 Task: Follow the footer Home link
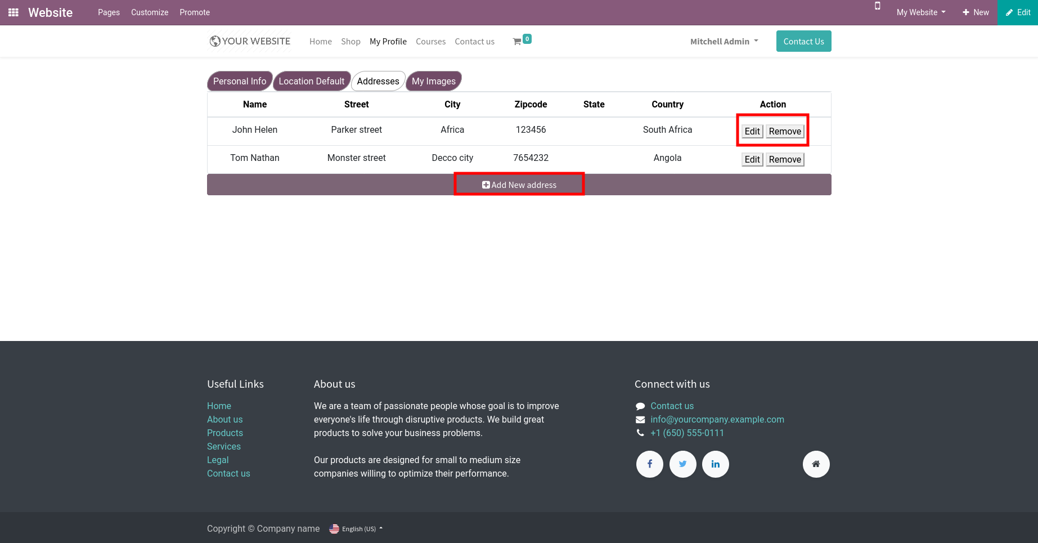pos(219,406)
